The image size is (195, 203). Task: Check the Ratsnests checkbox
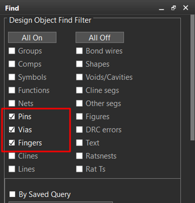point(79,156)
